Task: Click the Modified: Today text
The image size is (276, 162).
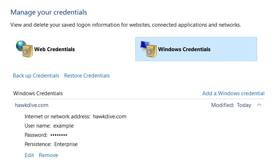Action: tap(231, 105)
